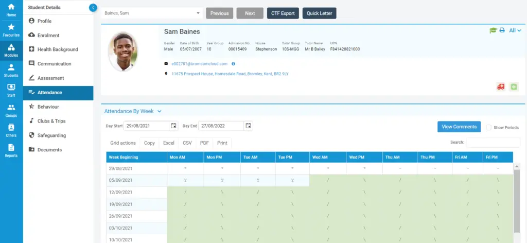Open the Day Start calendar picker
The height and width of the screenshot is (243, 527).
[x=173, y=126]
